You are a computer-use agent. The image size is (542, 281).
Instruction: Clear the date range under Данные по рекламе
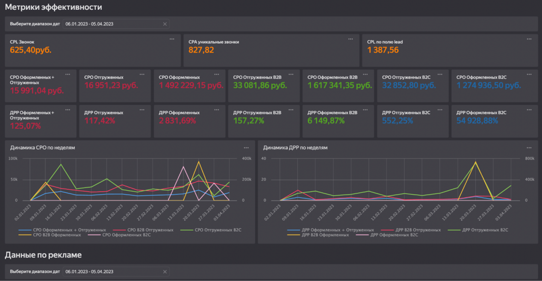pyautogui.click(x=165, y=272)
